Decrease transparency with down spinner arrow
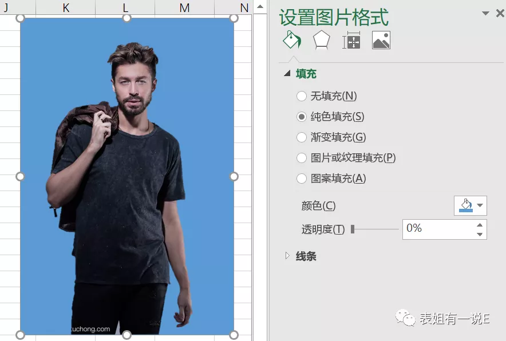Screen dimensions: 506x341 coord(480,234)
